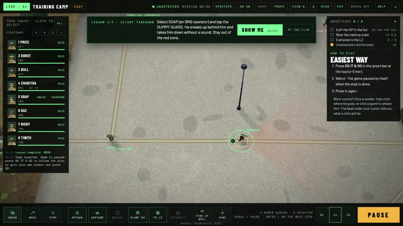
Task: Choose the Move order tool
Action: (x=33, y=215)
